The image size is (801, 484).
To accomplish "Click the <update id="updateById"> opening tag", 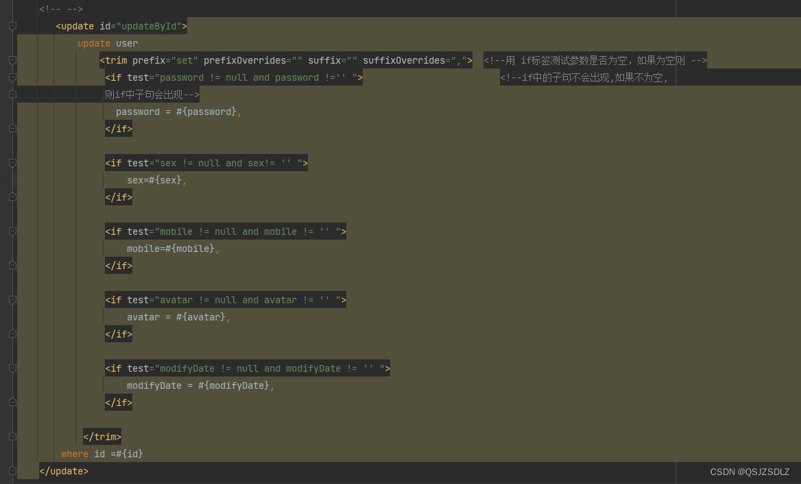I will (x=121, y=26).
